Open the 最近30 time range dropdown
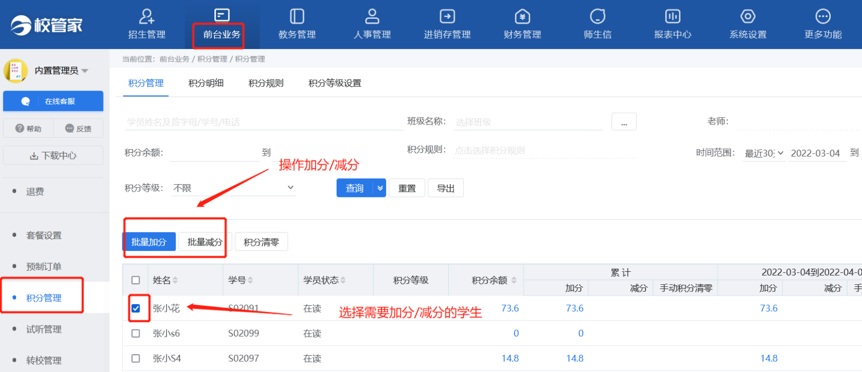 click(x=764, y=153)
